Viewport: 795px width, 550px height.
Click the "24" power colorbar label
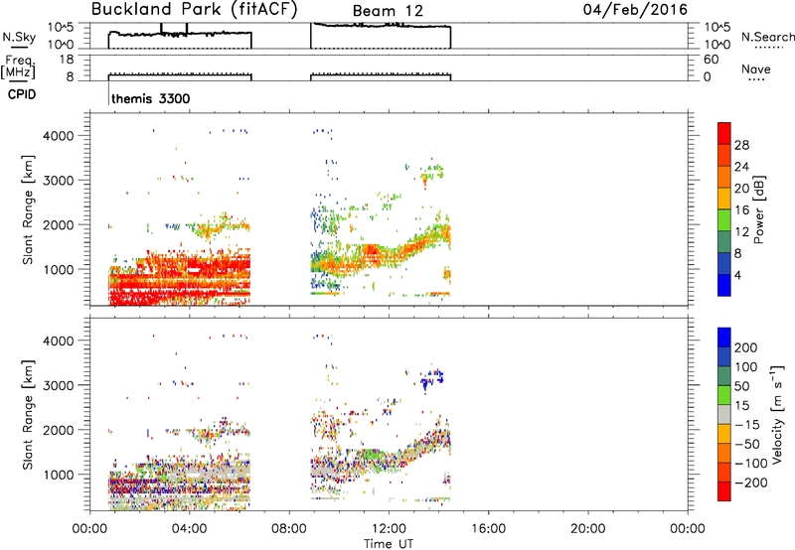741,167
